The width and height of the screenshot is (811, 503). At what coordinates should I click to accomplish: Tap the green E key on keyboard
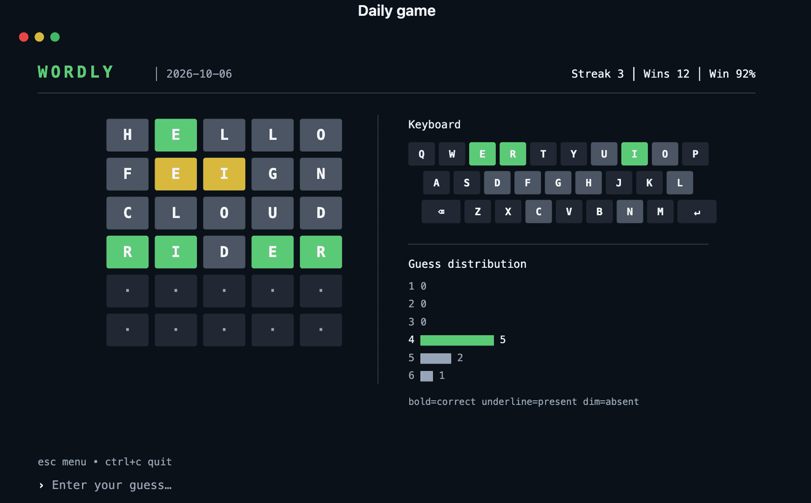(x=482, y=154)
